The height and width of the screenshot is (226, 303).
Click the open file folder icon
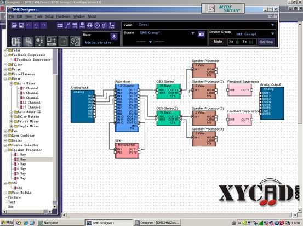point(14,25)
